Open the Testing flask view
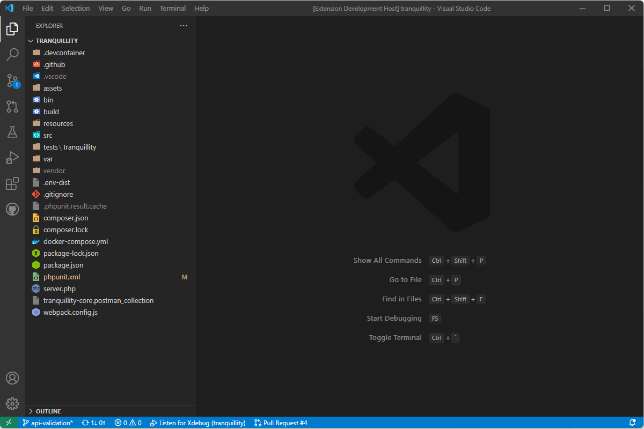The width and height of the screenshot is (644, 429). tap(12, 132)
